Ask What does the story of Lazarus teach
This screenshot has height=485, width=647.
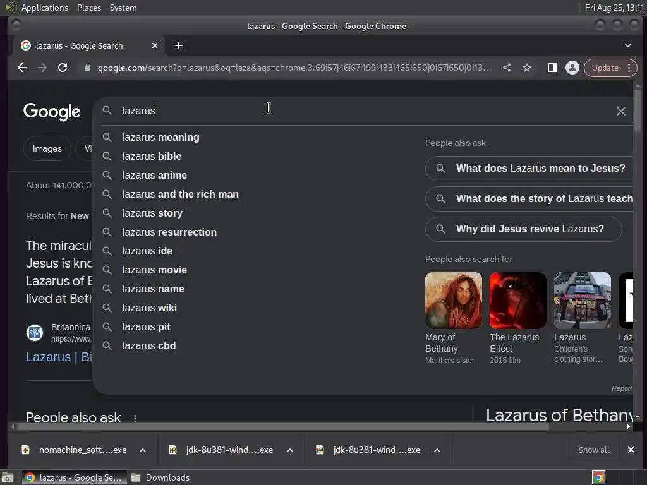tap(529, 199)
